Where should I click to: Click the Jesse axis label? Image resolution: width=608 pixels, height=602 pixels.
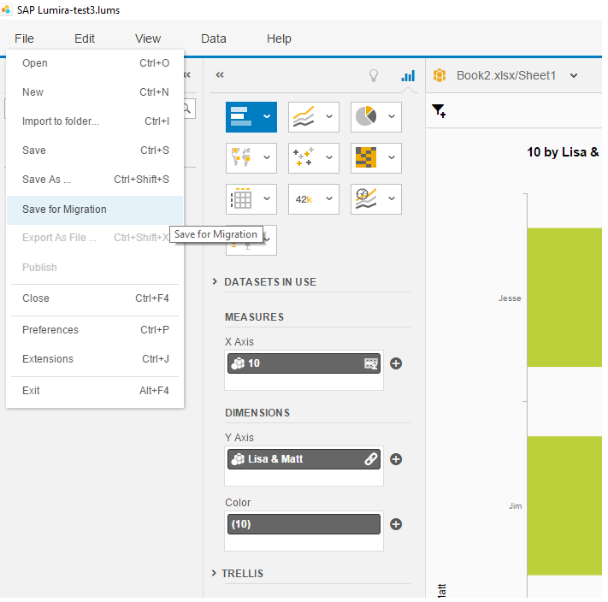pos(510,298)
